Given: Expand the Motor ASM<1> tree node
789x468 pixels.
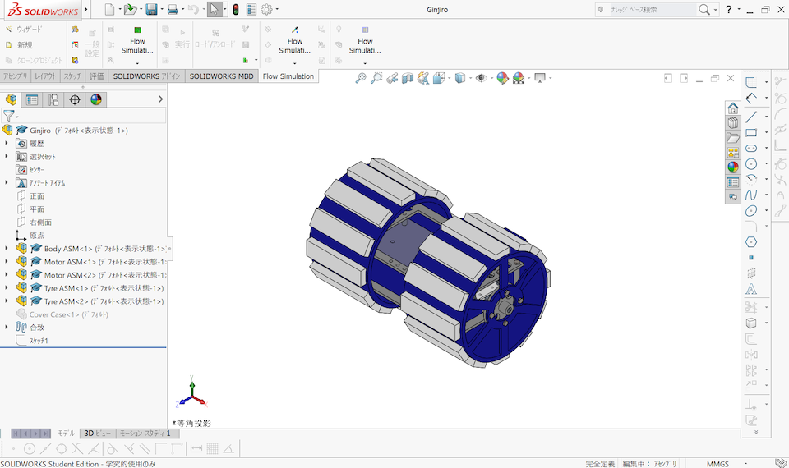Looking at the screenshot, I should 7,261.
